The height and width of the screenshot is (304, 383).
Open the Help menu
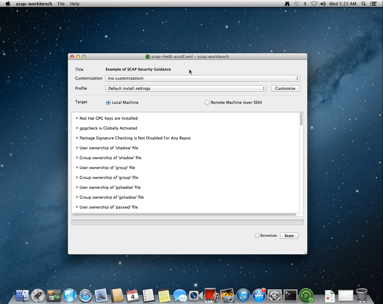coord(75,4)
